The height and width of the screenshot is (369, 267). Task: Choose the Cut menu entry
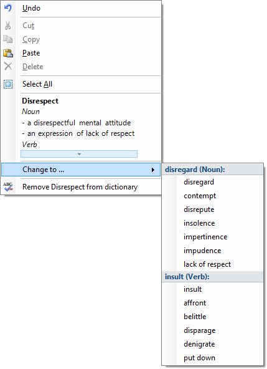(x=81, y=26)
